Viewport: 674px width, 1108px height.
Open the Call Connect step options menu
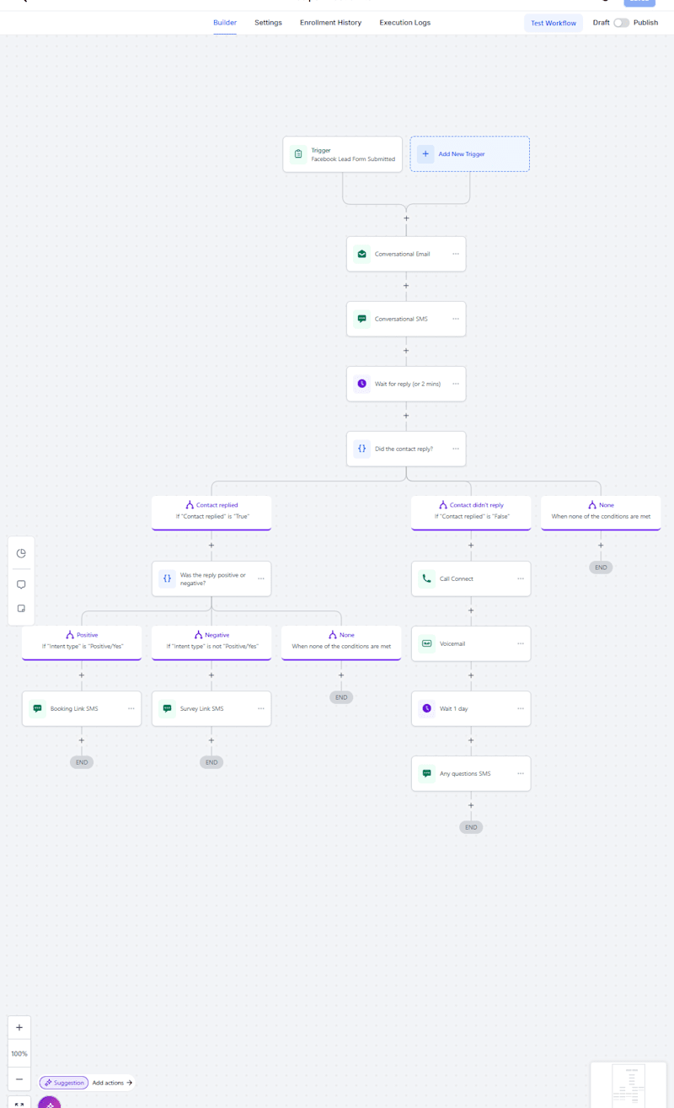(521, 578)
